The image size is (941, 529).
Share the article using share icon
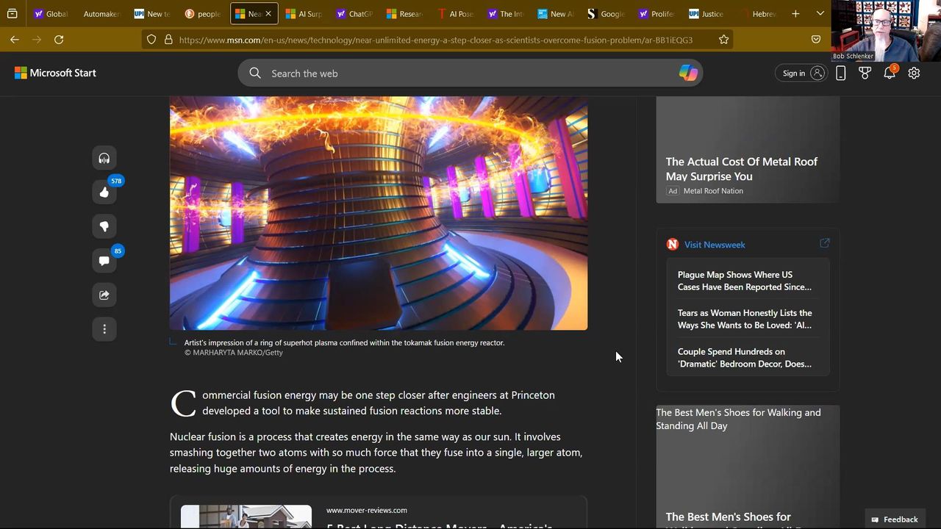pyautogui.click(x=104, y=295)
